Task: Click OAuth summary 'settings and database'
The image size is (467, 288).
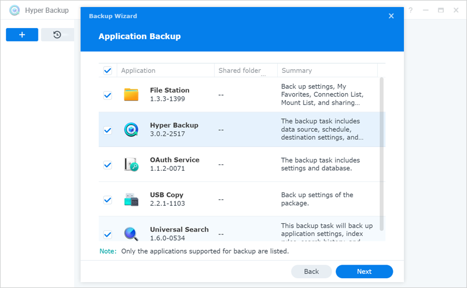Action: tap(320, 164)
